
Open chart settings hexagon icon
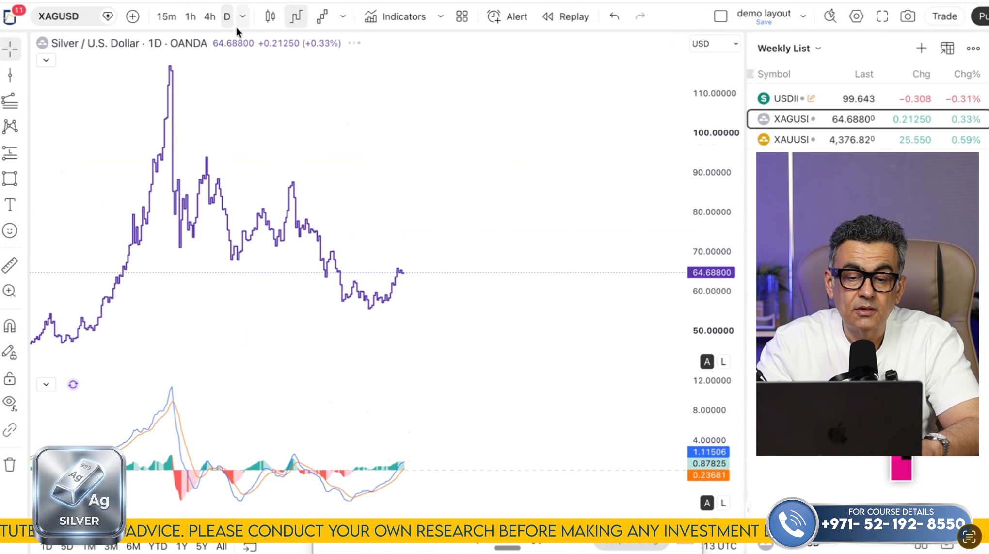coord(856,16)
